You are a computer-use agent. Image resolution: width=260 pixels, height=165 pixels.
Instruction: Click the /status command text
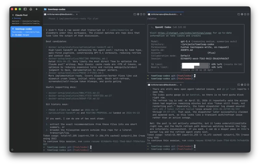pyautogui.click(x=152, y=19)
